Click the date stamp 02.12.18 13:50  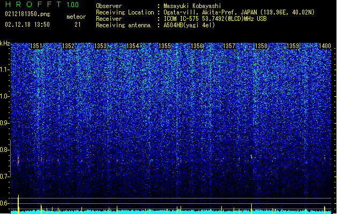click(27, 25)
